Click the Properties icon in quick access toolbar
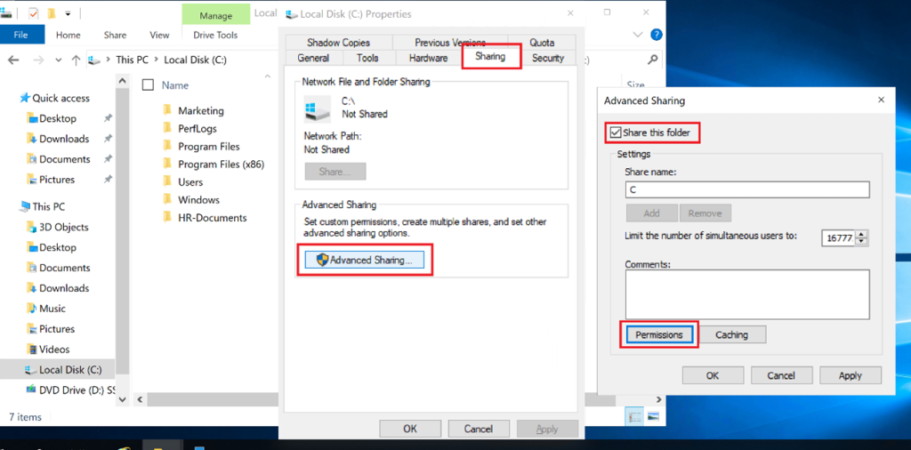The width and height of the screenshot is (911, 450). point(33,13)
